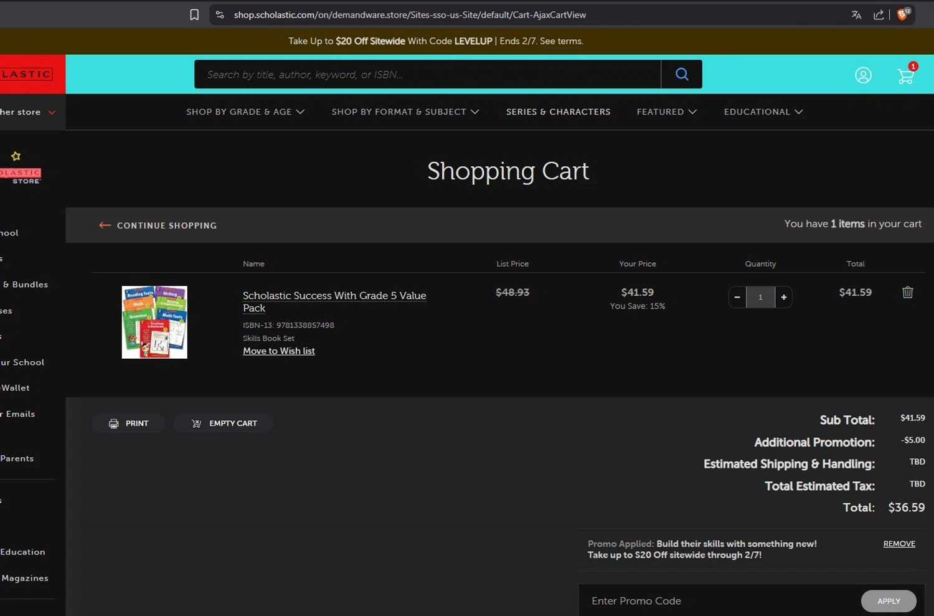
Task: Remove the applied promo code
Action: point(899,544)
